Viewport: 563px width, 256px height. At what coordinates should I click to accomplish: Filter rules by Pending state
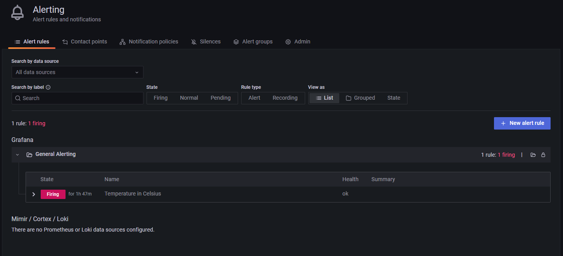[221, 98]
